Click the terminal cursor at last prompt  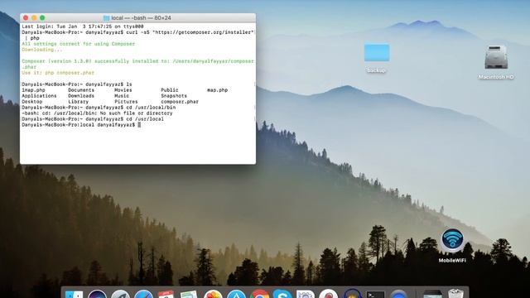pyautogui.click(x=139, y=125)
